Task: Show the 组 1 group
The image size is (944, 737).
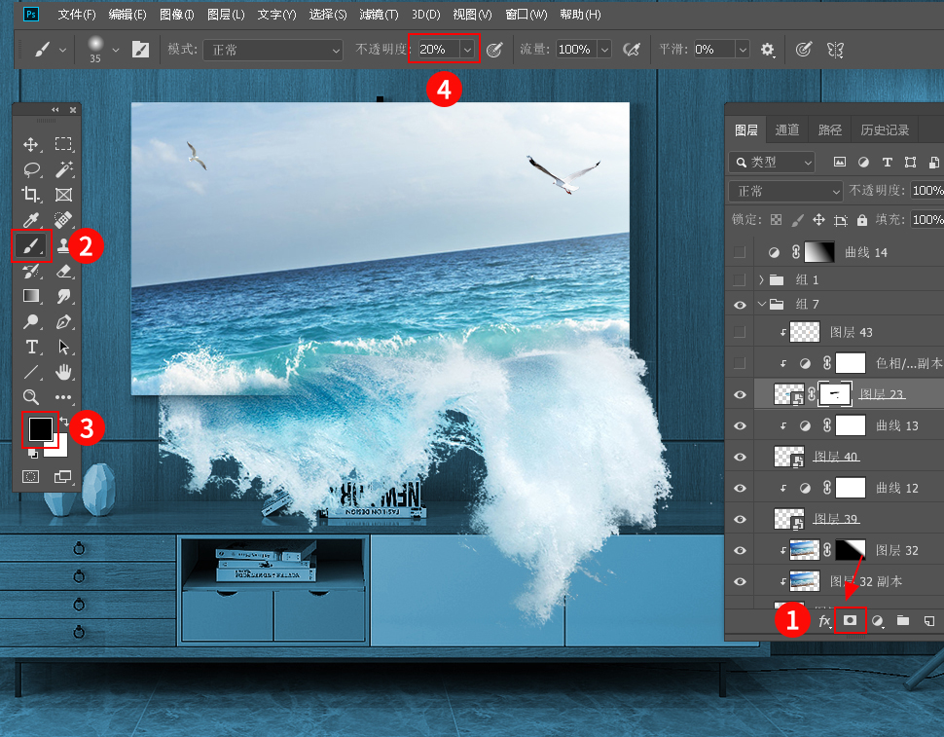Action: point(740,280)
